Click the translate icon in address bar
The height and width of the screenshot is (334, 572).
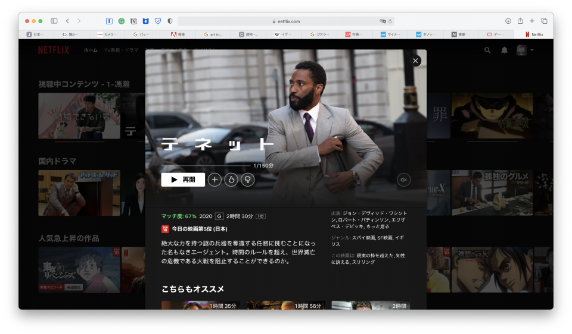pos(383,21)
